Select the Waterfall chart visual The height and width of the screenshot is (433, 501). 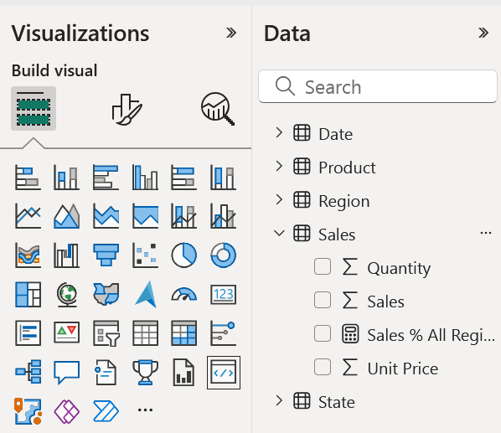click(67, 255)
